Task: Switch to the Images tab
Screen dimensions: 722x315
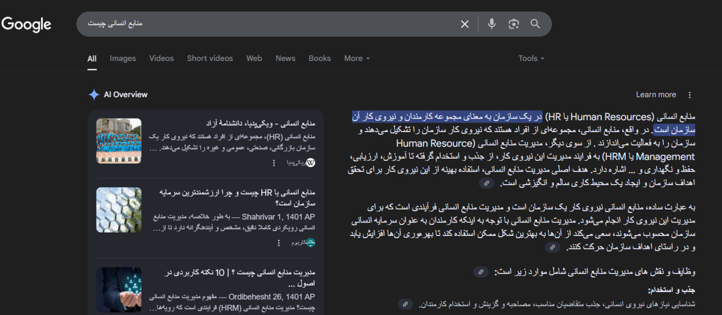Action: [x=123, y=58]
